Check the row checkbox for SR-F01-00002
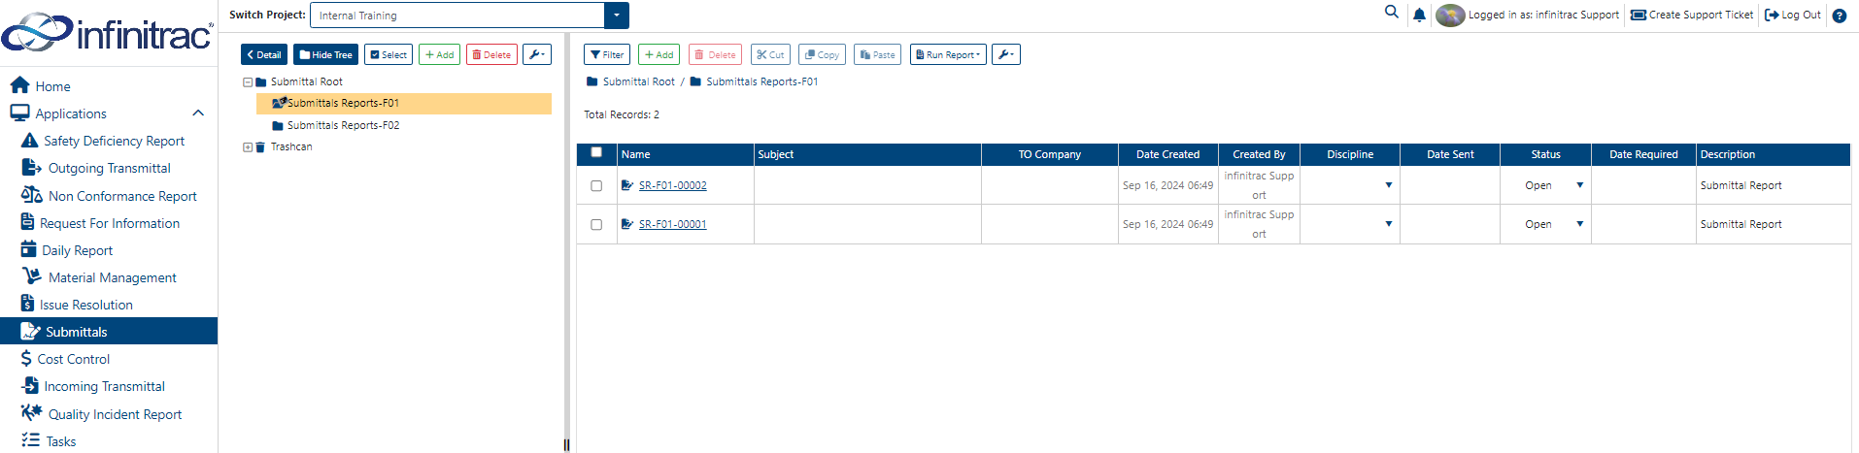1859x453 pixels. (x=596, y=185)
